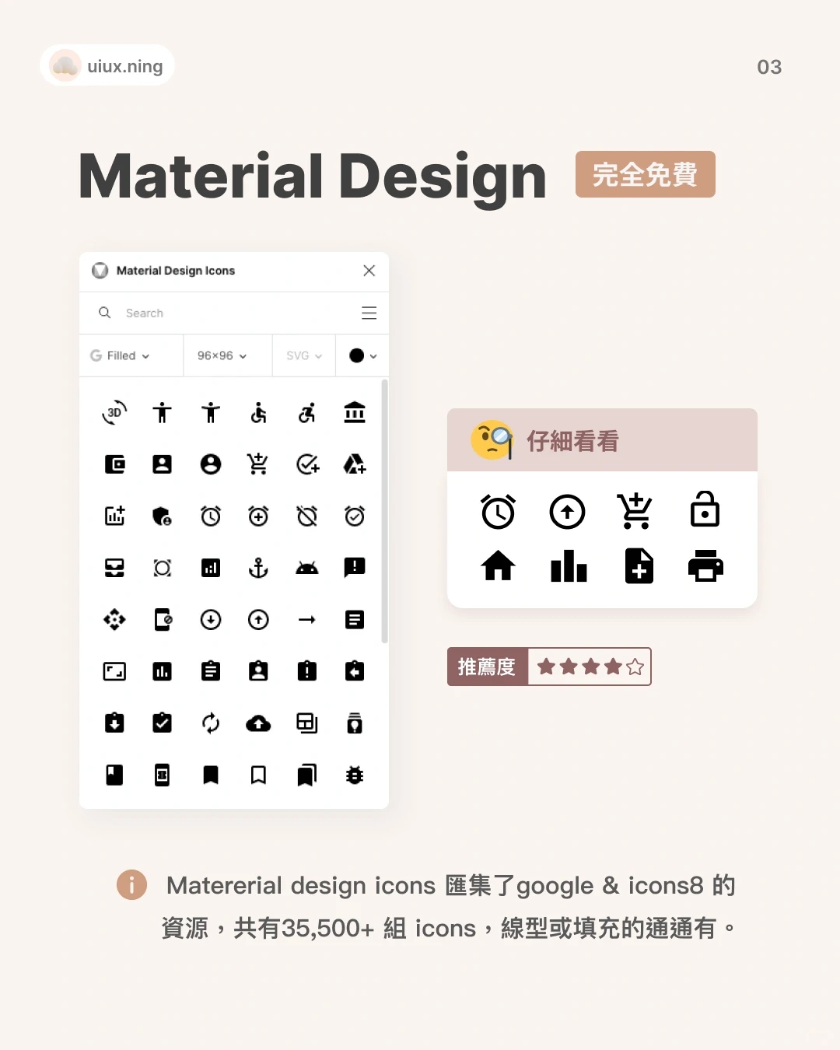Close the Material Design Icons panel
Screen dimensions: 840x1050
pos(369,271)
